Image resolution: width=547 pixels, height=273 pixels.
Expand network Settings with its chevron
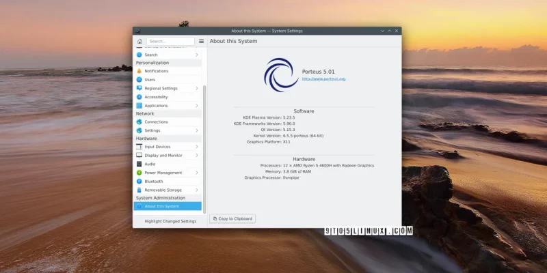tap(197, 130)
